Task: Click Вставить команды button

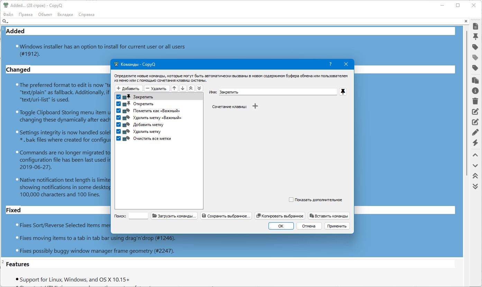Action: point(329,216)
